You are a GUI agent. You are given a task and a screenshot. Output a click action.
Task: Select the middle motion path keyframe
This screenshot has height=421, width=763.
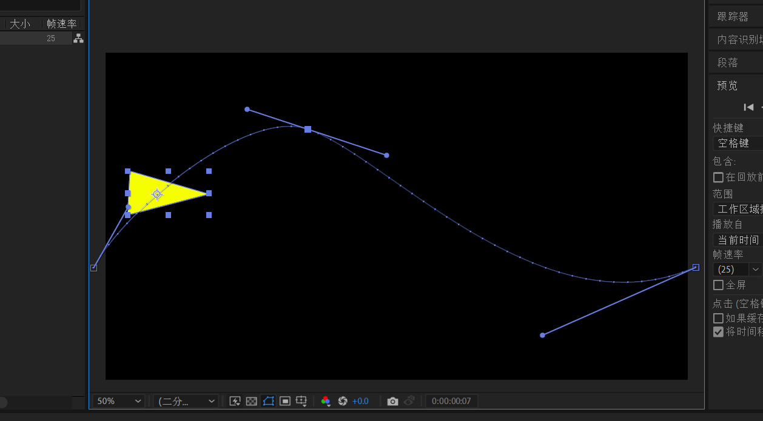[x=308, y=129]
